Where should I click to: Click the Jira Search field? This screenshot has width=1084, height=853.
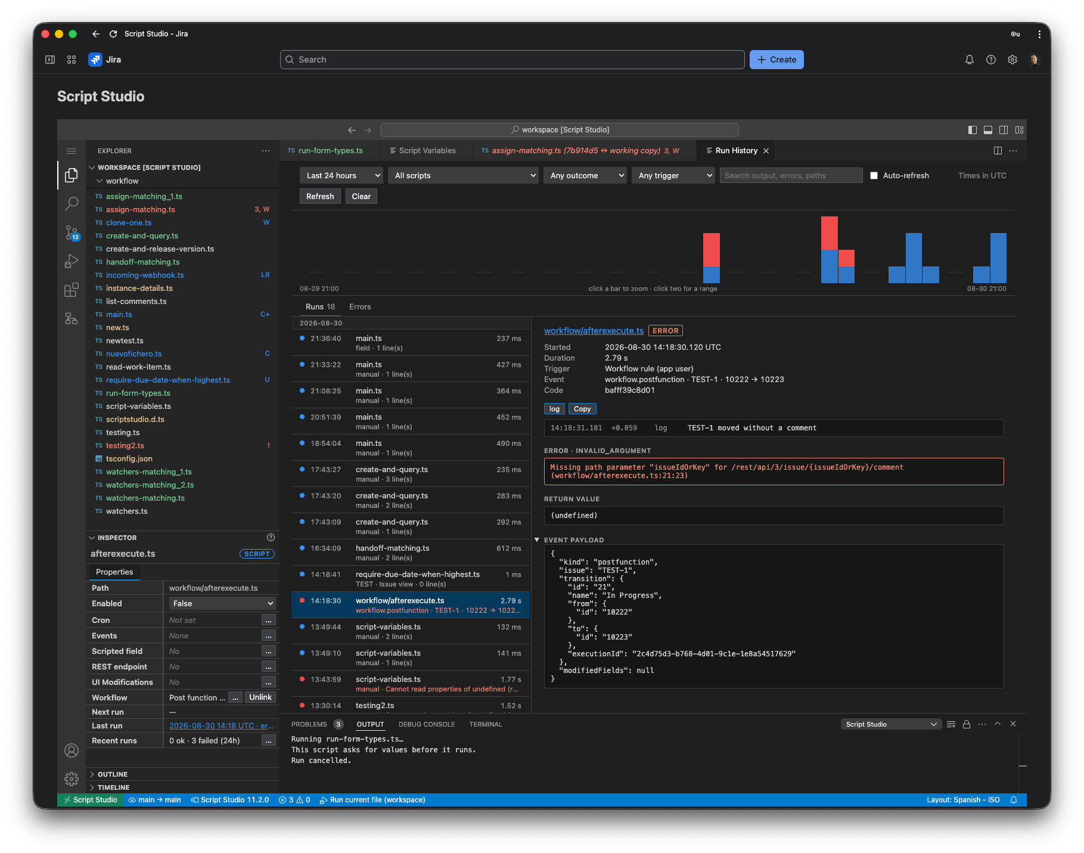pyautogui.click(x=513, y=60)
